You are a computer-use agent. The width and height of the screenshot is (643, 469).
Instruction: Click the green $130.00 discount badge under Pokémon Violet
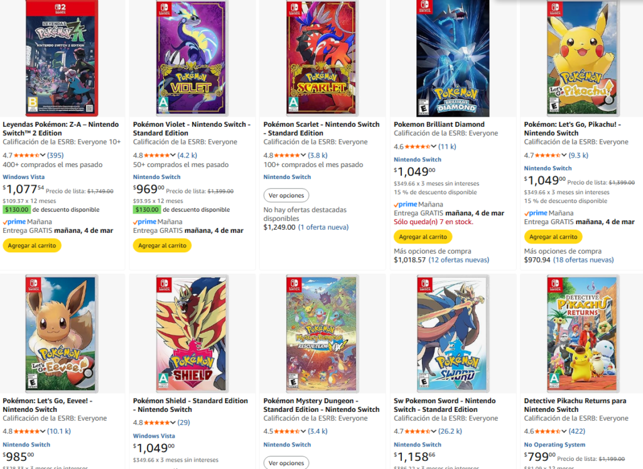pyautogui.click(x=147, y=210)
